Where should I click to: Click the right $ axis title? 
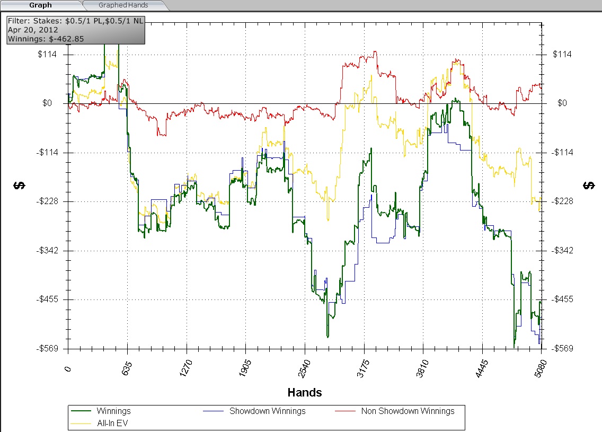pyautogui.click(x=588, y=185)
